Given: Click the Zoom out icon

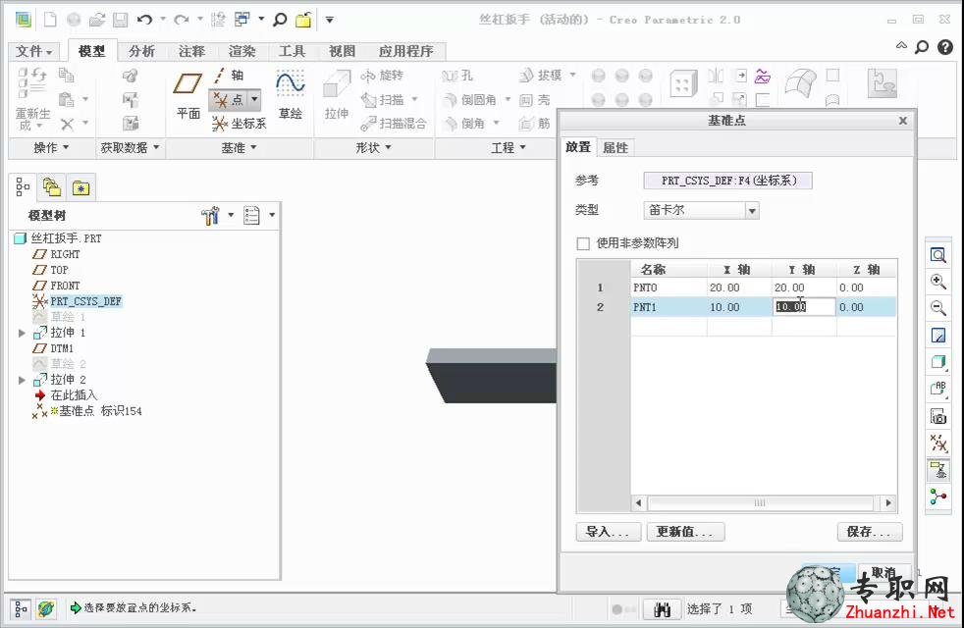Looking at the screenshot, I should click(x=938, y=308).
